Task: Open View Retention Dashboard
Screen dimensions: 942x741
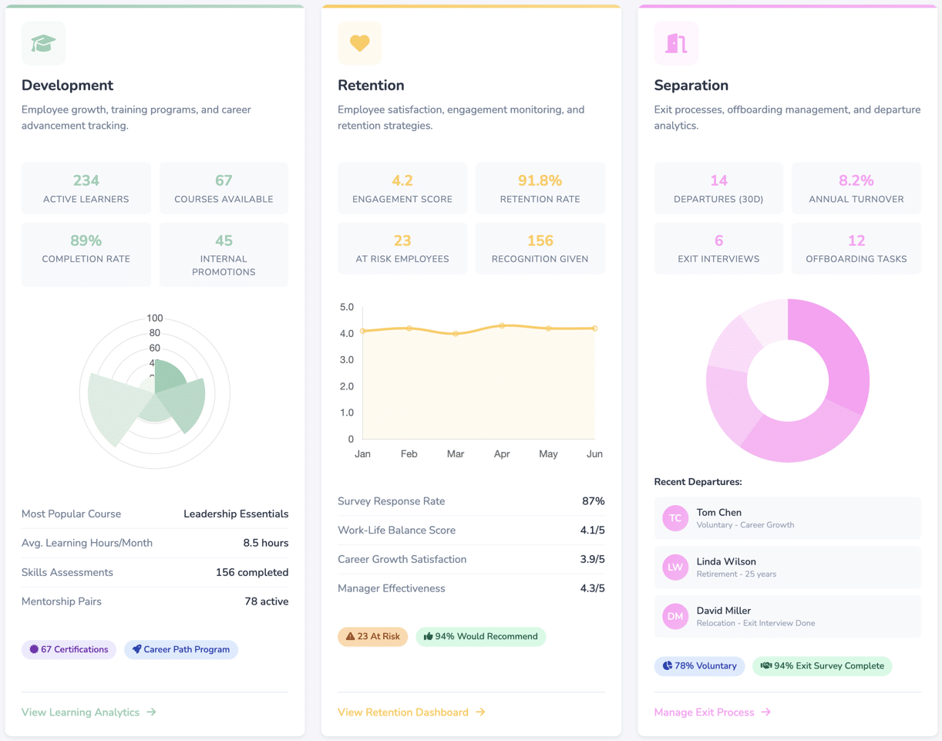Action: coord(405,712)
